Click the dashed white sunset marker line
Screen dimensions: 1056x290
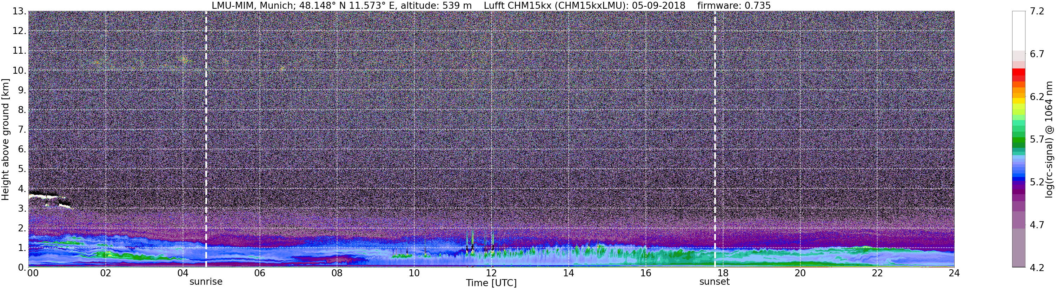715,139
